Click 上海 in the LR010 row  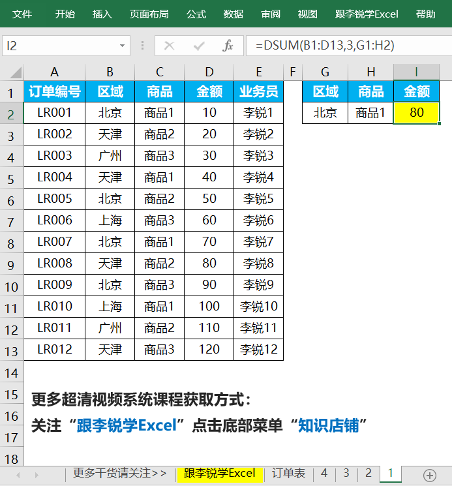tap(110, 307)
